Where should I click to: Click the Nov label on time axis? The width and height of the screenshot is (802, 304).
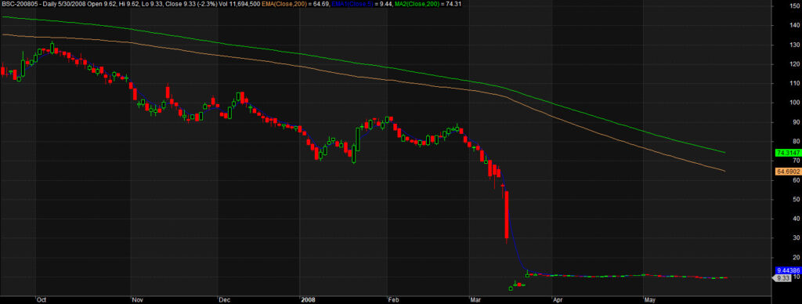point(136,300)
